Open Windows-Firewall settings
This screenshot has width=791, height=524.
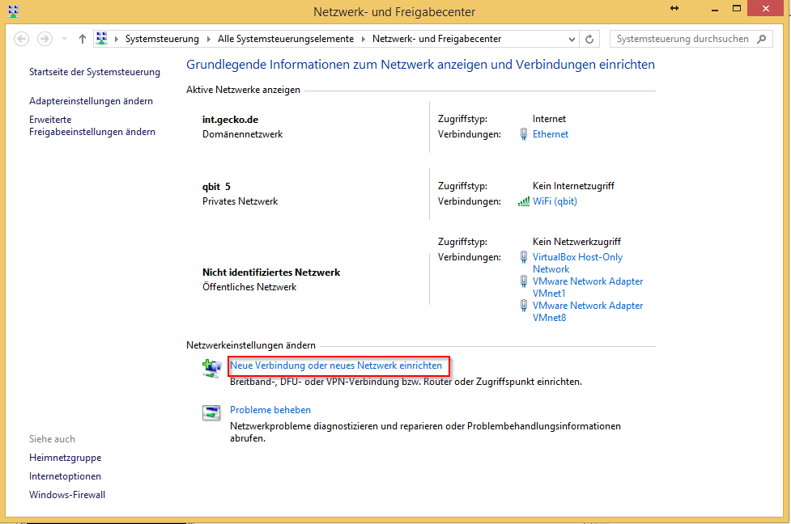(x=66, y=494)
